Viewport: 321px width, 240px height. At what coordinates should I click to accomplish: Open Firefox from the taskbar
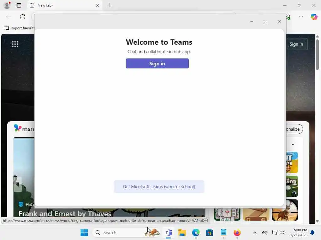(237, 232)
